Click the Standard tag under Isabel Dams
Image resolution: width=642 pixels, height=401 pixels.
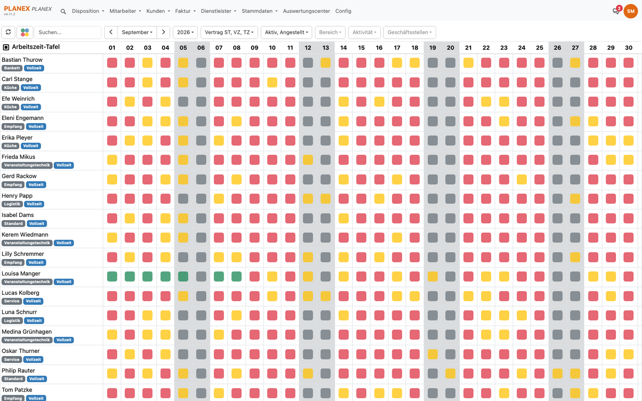[13, 224]
